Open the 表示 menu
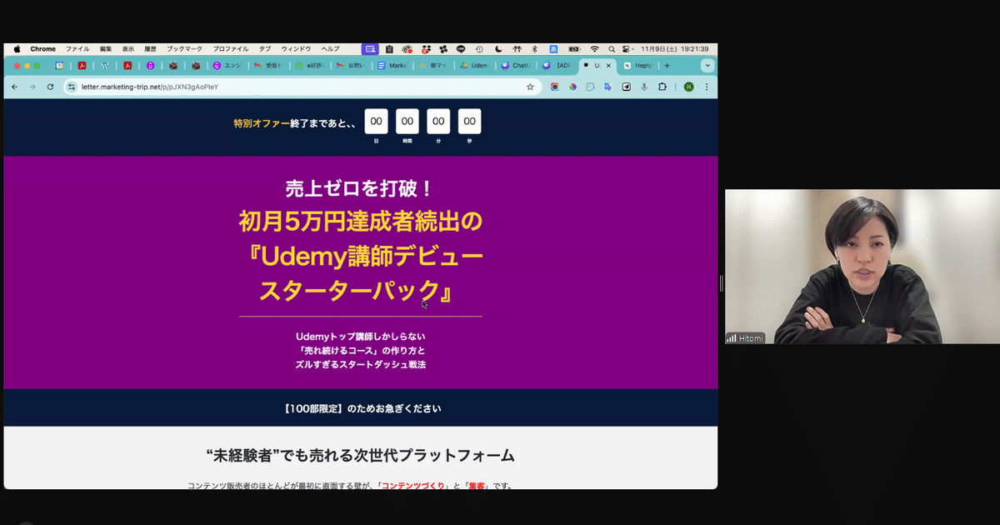 (128, 49)
